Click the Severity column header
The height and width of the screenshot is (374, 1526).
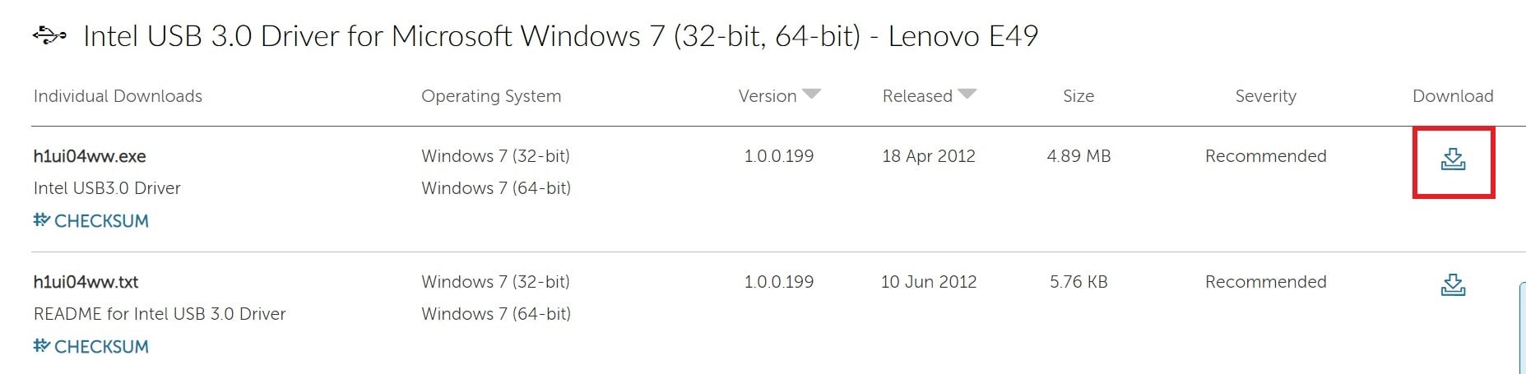[x=1265, y=96]
